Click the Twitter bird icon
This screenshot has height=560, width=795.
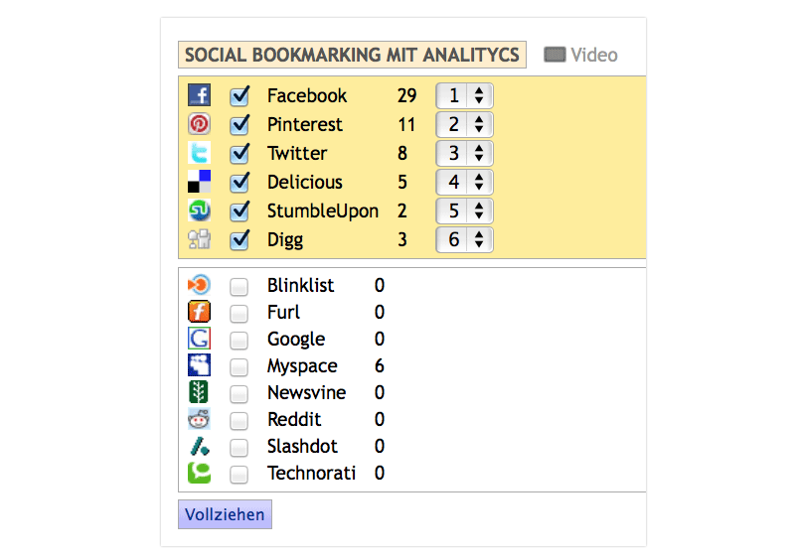coord(200,153)
